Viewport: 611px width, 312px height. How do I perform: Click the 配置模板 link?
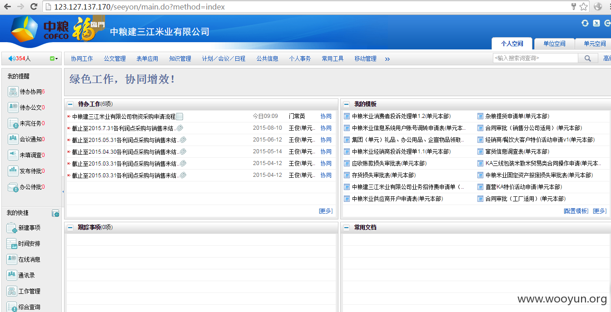click(x=576, y=211)
